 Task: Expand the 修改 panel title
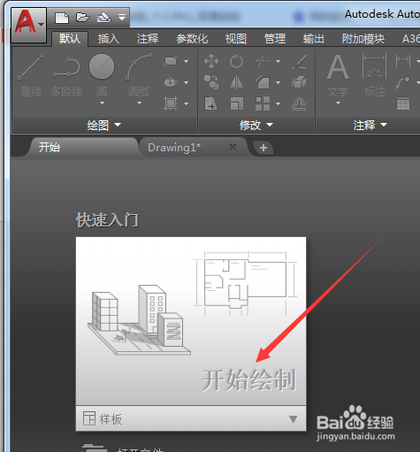tap(256, 126)
